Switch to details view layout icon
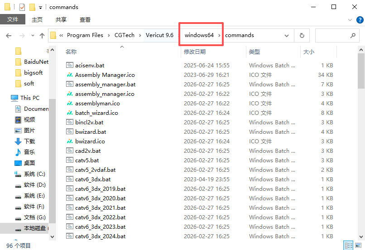This screenshot has width=365, height=250. click(349, 245)
